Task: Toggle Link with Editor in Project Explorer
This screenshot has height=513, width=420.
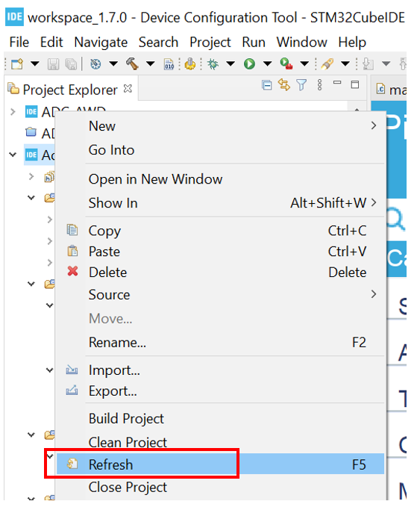Action: pos(283,84)
